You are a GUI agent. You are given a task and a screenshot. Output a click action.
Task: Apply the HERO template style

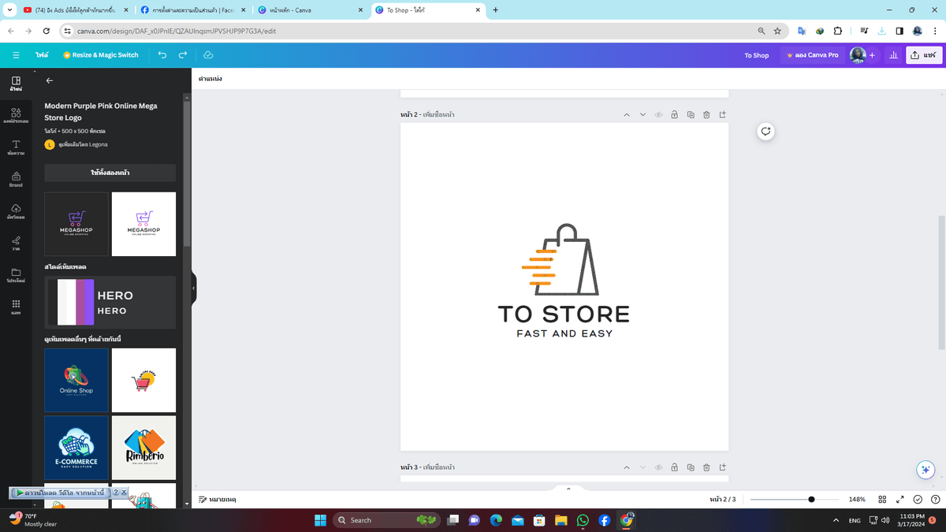point(110,303)
